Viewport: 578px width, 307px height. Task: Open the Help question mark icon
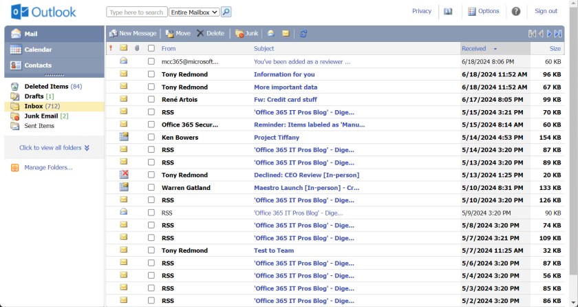pos(515,12)
